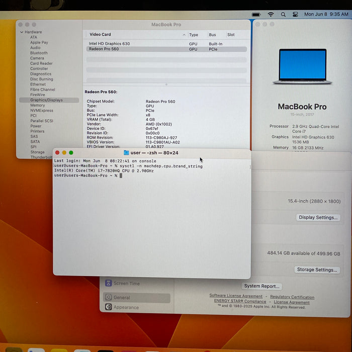352x352 pixels.
Task: Select Controller in hardware sidebar
Action: point(39,69)
